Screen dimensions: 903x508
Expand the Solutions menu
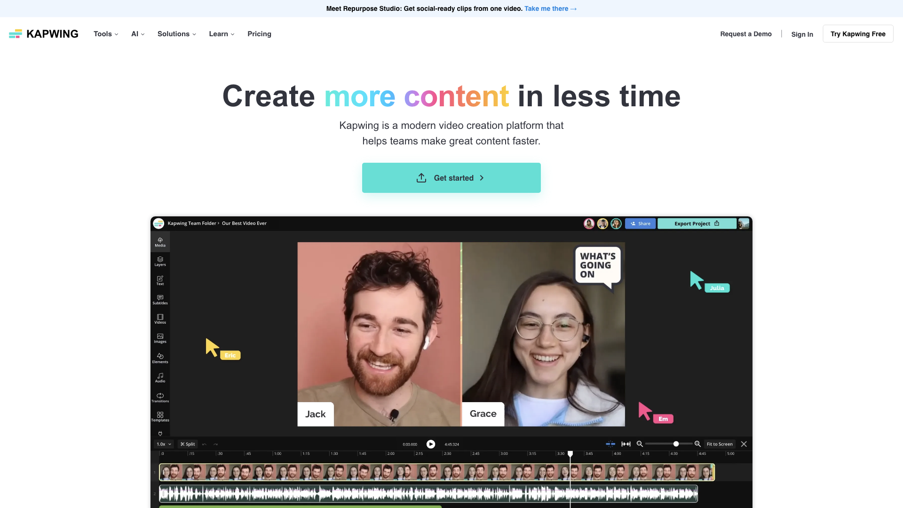177,33
